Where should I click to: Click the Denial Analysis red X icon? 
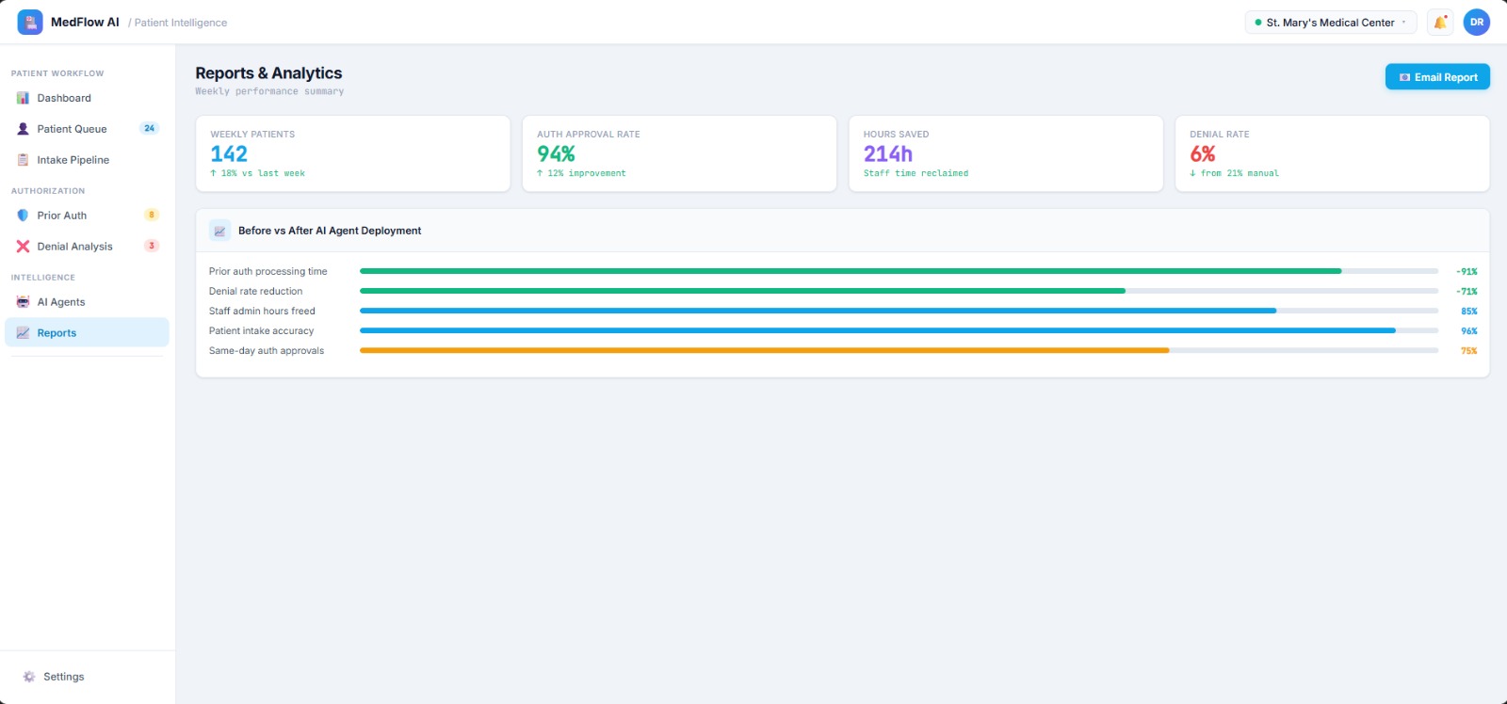point(23,247)
